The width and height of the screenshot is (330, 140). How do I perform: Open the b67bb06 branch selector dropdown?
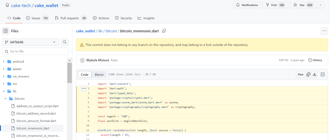click(x=31, y=42)
